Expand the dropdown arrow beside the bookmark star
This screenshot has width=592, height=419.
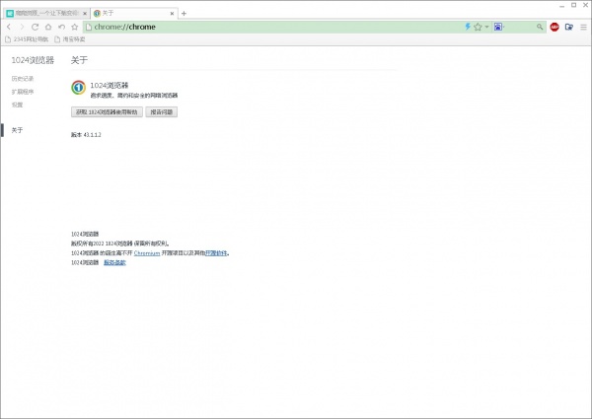(486, 27)
